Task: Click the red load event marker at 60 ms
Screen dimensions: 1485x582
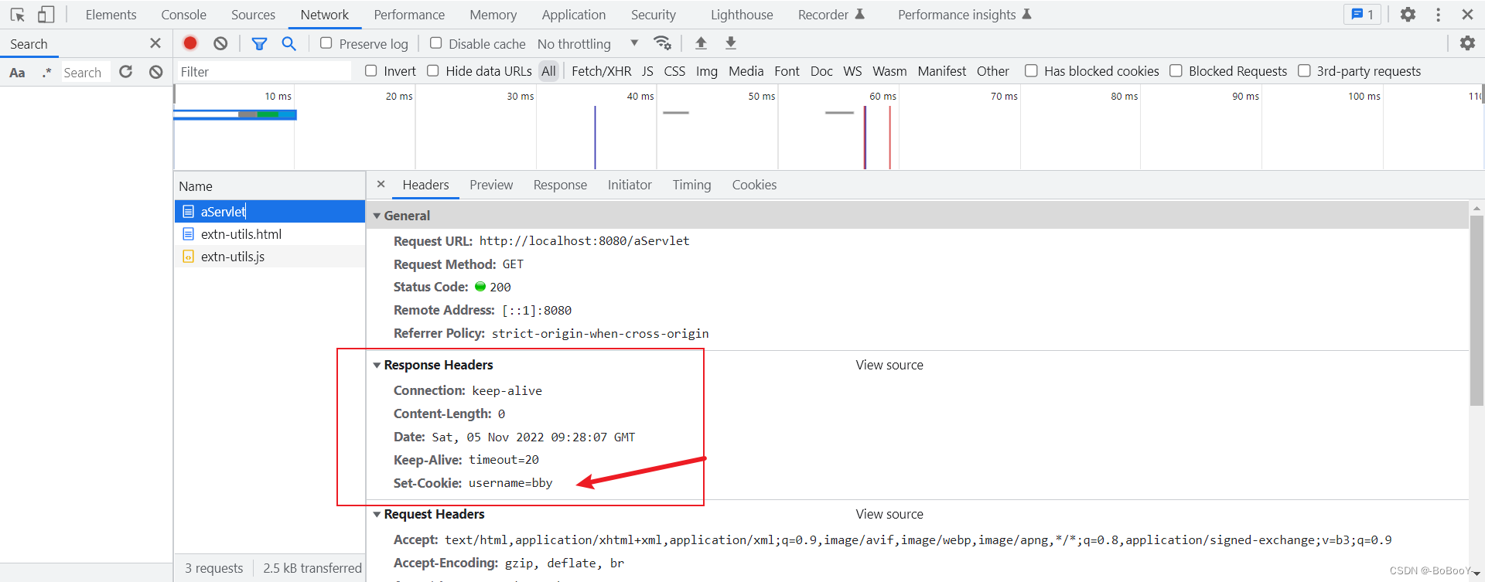Action: pyautogui.click(x=889, y=138)
